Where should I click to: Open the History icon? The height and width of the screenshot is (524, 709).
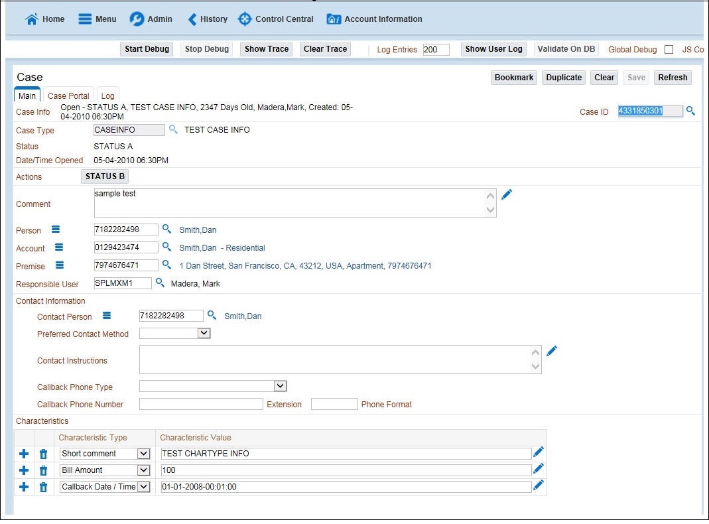click(x=190, y=19)
